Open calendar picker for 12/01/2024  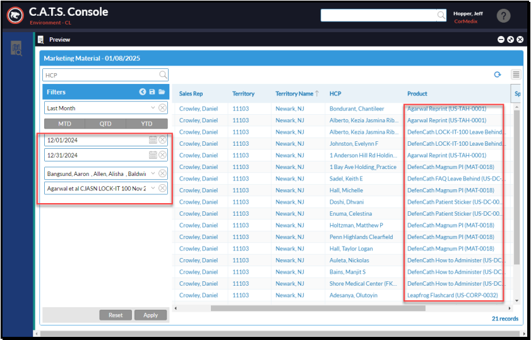coord(153,139)
